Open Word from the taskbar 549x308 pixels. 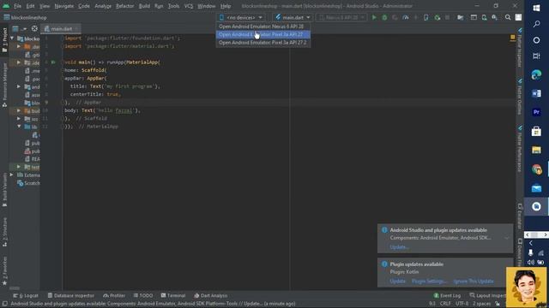click(x=536, y=93)
